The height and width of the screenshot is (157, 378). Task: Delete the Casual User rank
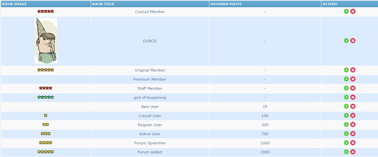tap(353, 115)
